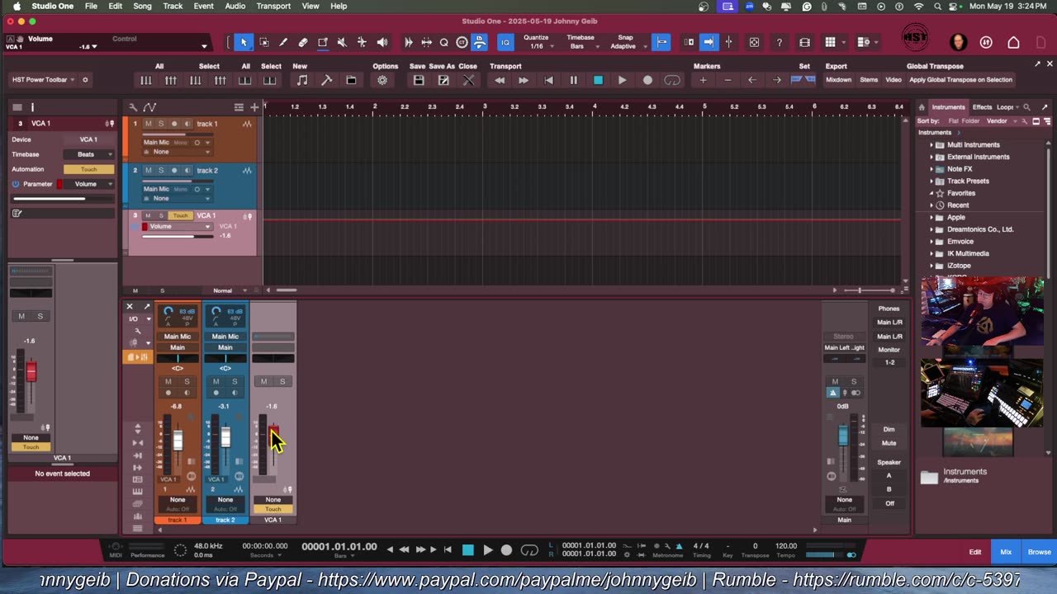Open the Home page house icon
The height and width of the screenshot is (594, 1057).
[1013, 42]
